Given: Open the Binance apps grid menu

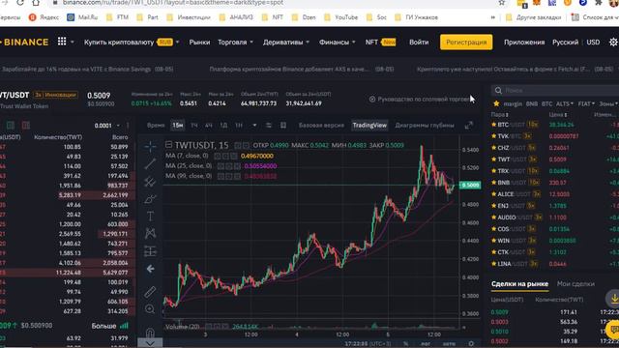Looking at the screenshot, I should tap(62, 42).
